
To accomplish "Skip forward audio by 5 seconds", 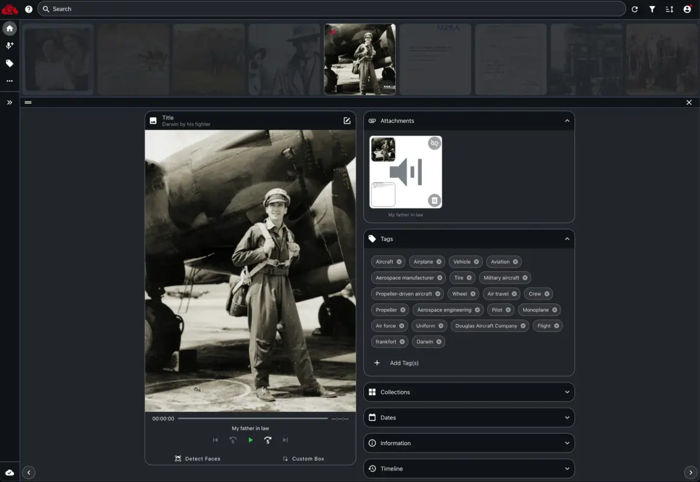I will 268,440.
